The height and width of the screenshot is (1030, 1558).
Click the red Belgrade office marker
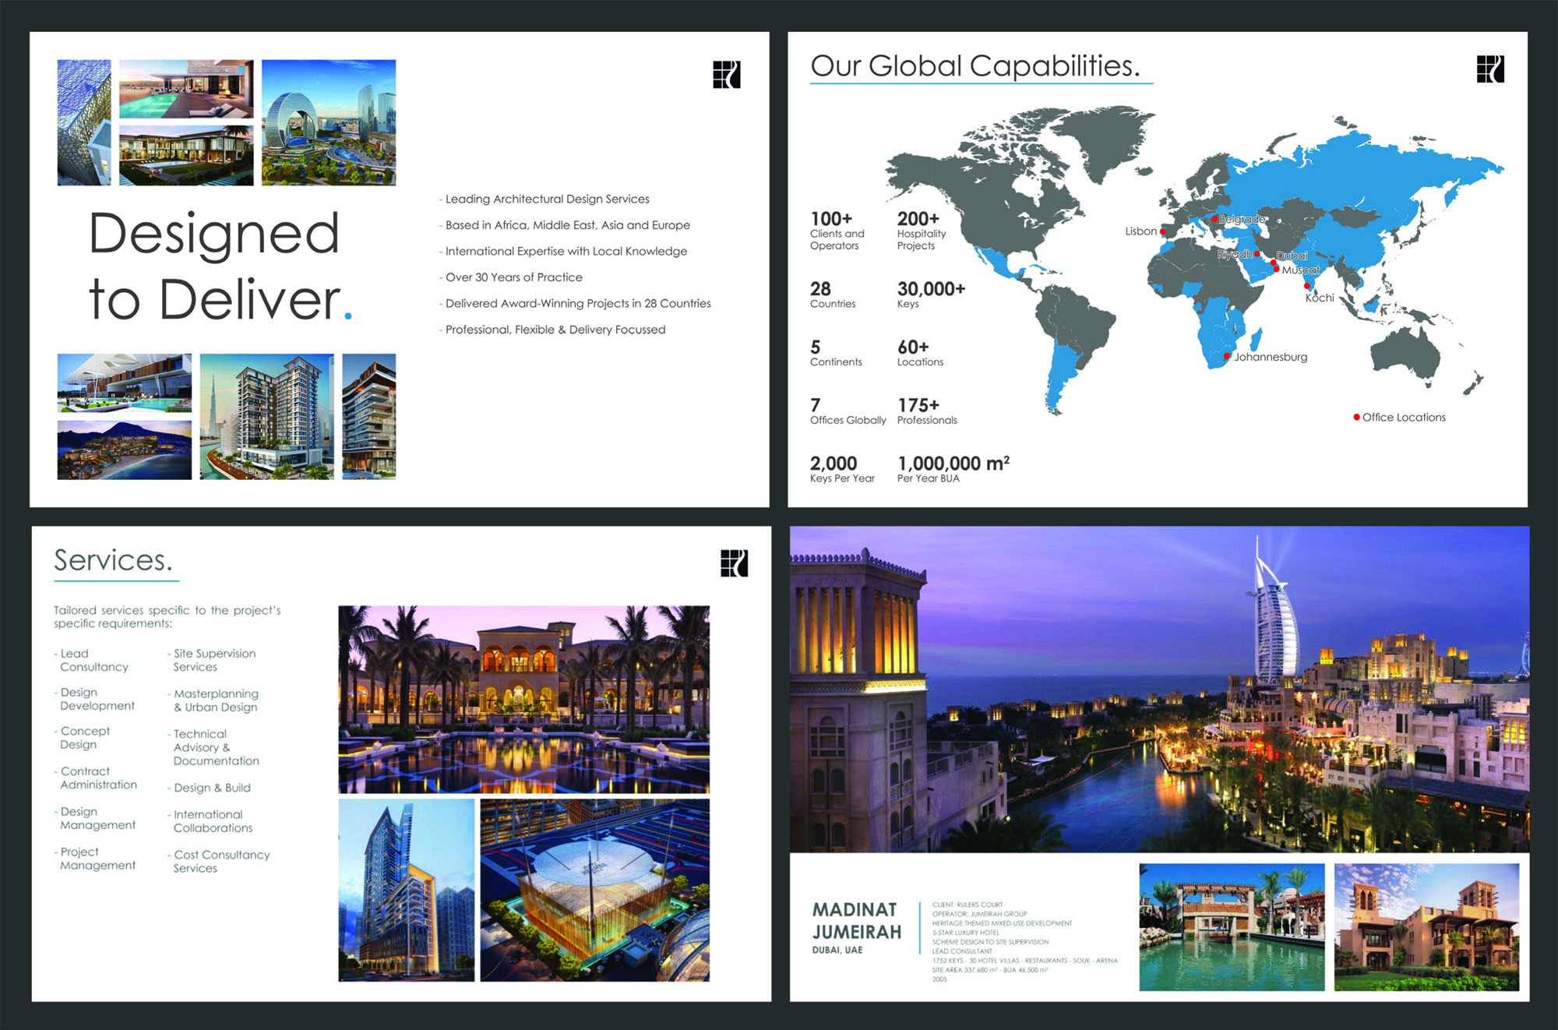[x=1214, y=219]
